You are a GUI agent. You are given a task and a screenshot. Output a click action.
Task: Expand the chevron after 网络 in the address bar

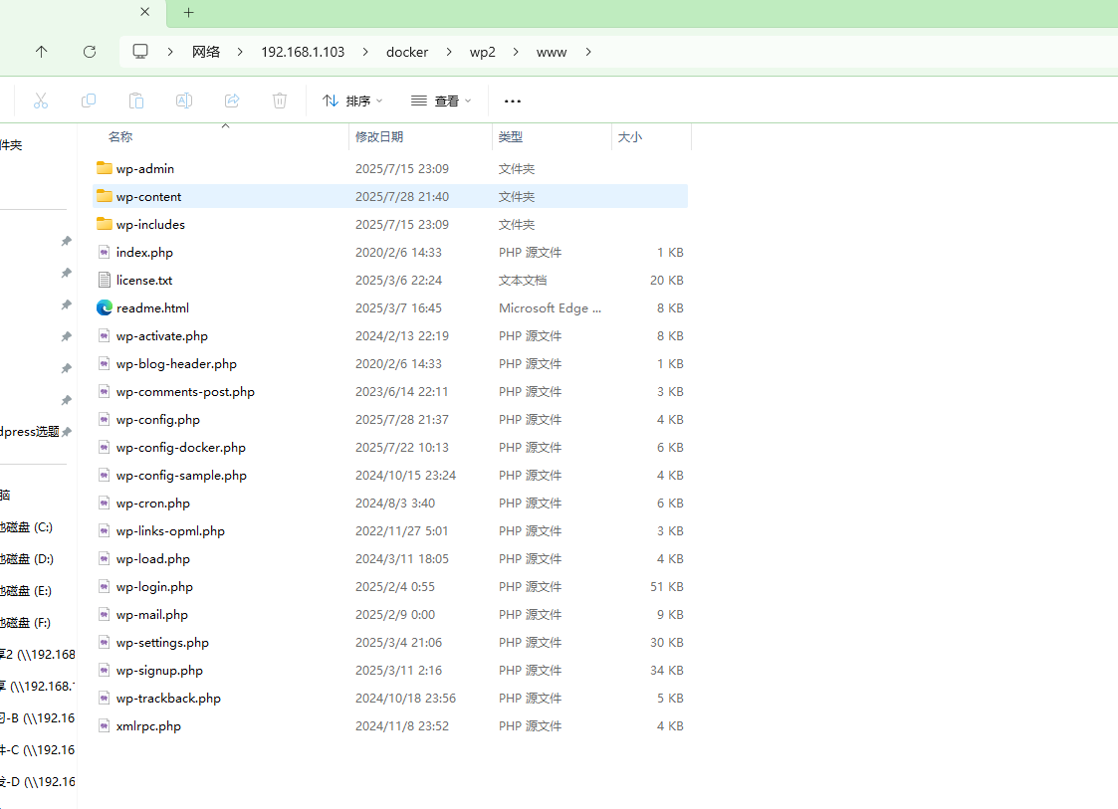[240, 52]
